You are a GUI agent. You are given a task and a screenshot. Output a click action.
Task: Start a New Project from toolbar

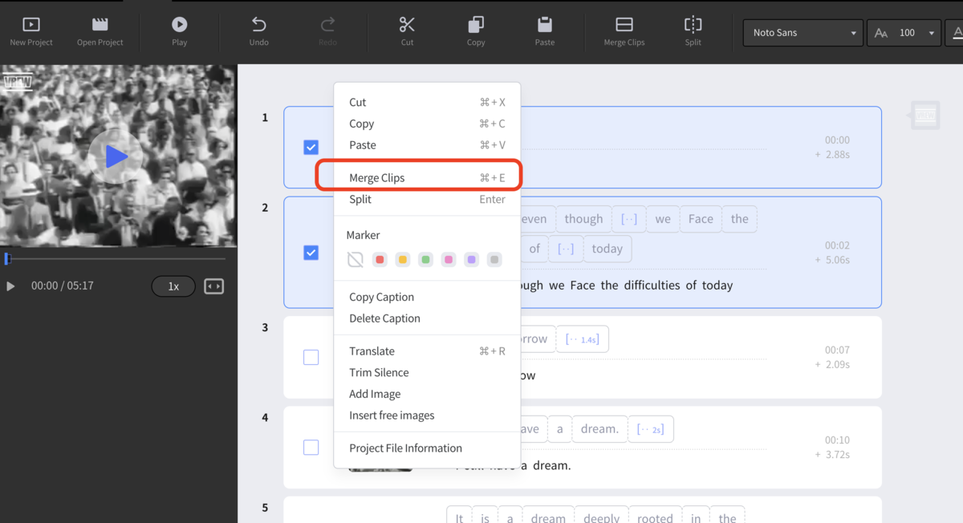point(31,32)
